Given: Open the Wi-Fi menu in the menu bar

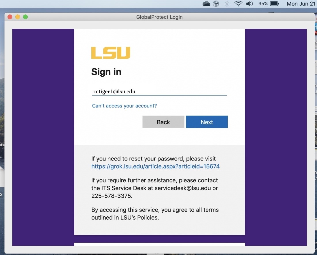Looking at the screenshot, I should point(238,4).
